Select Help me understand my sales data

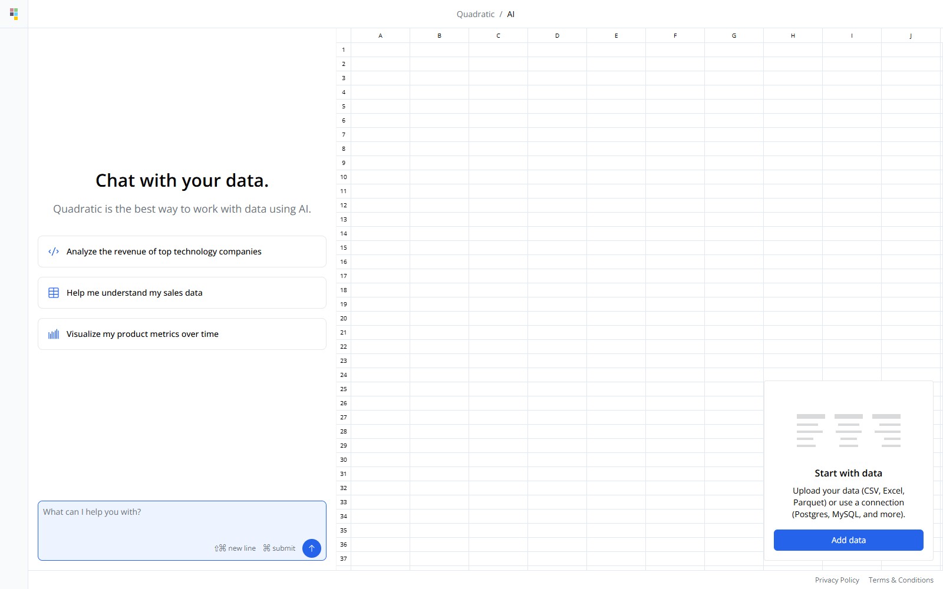click(182, 293)
